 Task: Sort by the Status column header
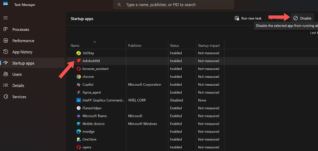(x=174, y=46)
